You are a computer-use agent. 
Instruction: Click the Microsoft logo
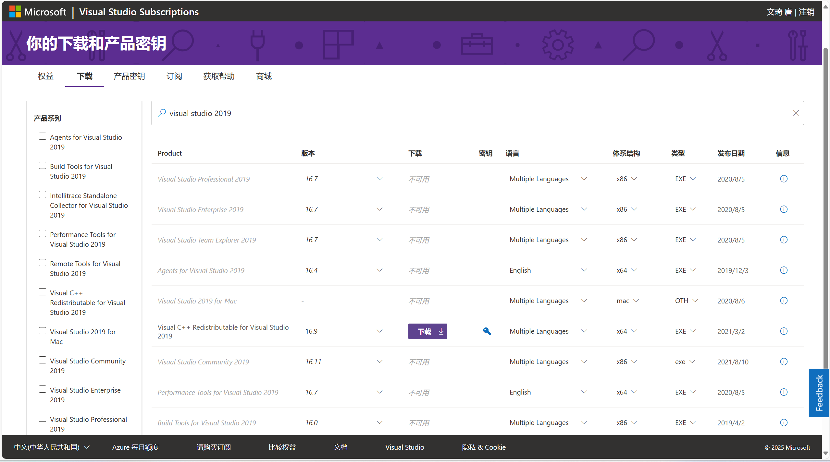click(x=15, y=12)
